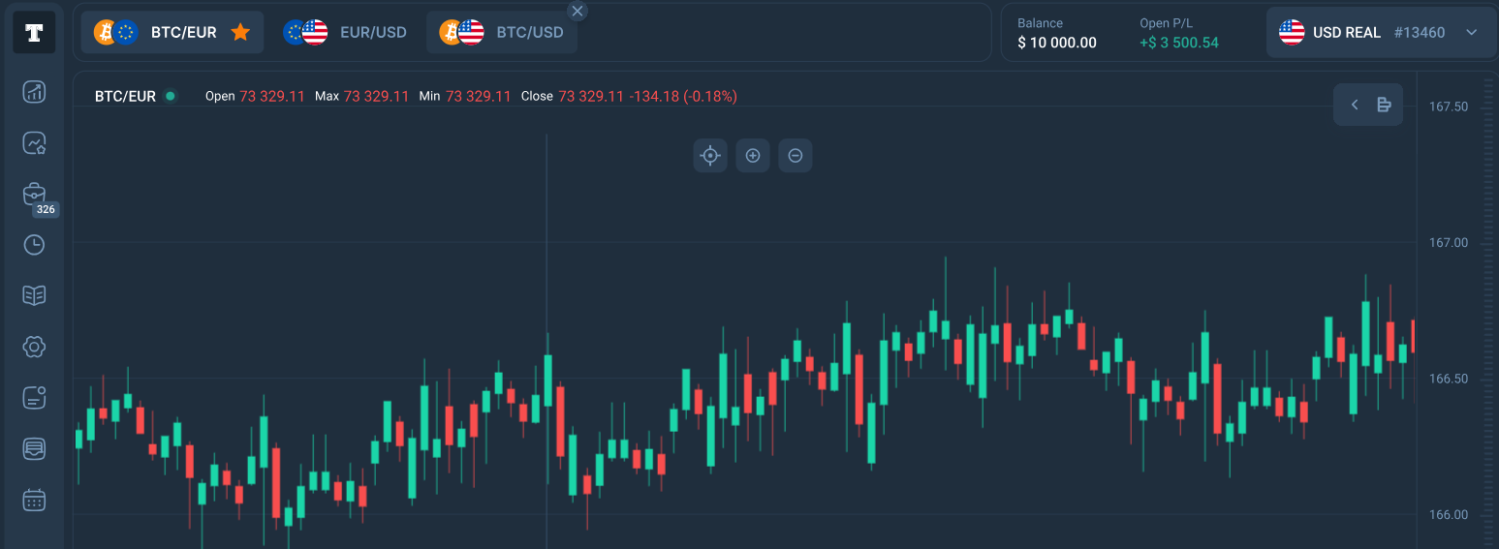The height and width of the screenshot is (549, 1499).
Task: Zoom in on the chart
Action: click(x=753, y=155)
